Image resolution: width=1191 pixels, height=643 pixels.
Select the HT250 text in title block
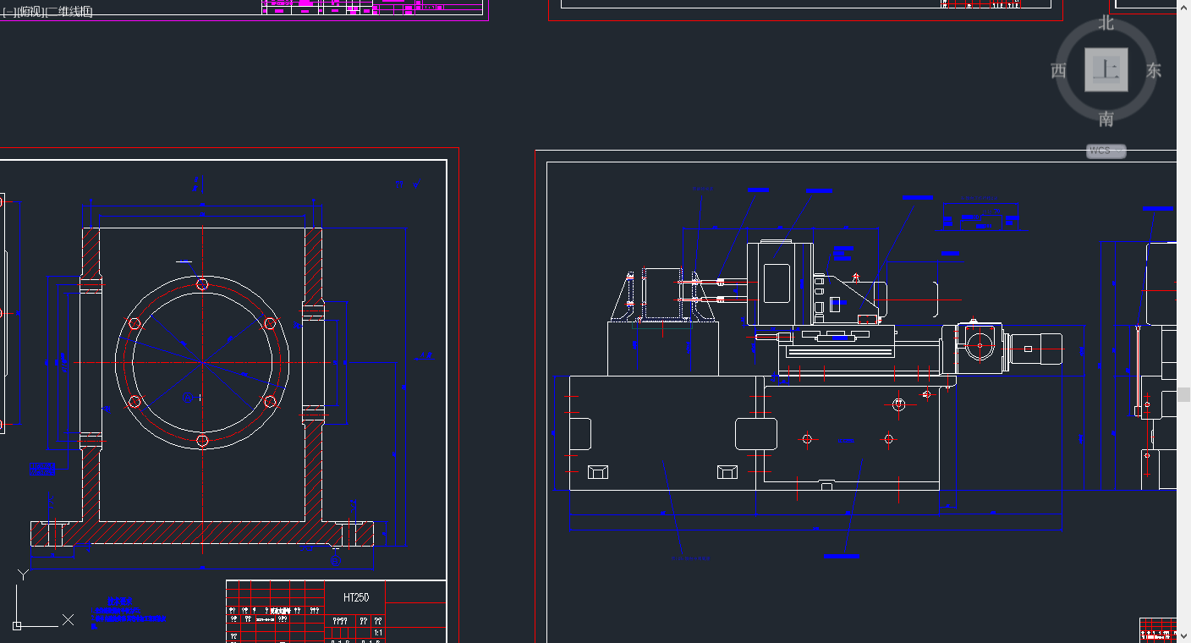click(356, 597)
